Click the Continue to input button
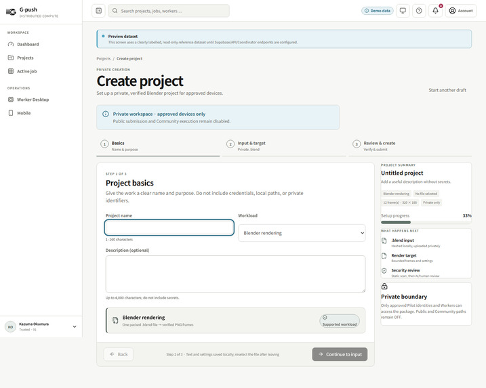 point(340,354)
